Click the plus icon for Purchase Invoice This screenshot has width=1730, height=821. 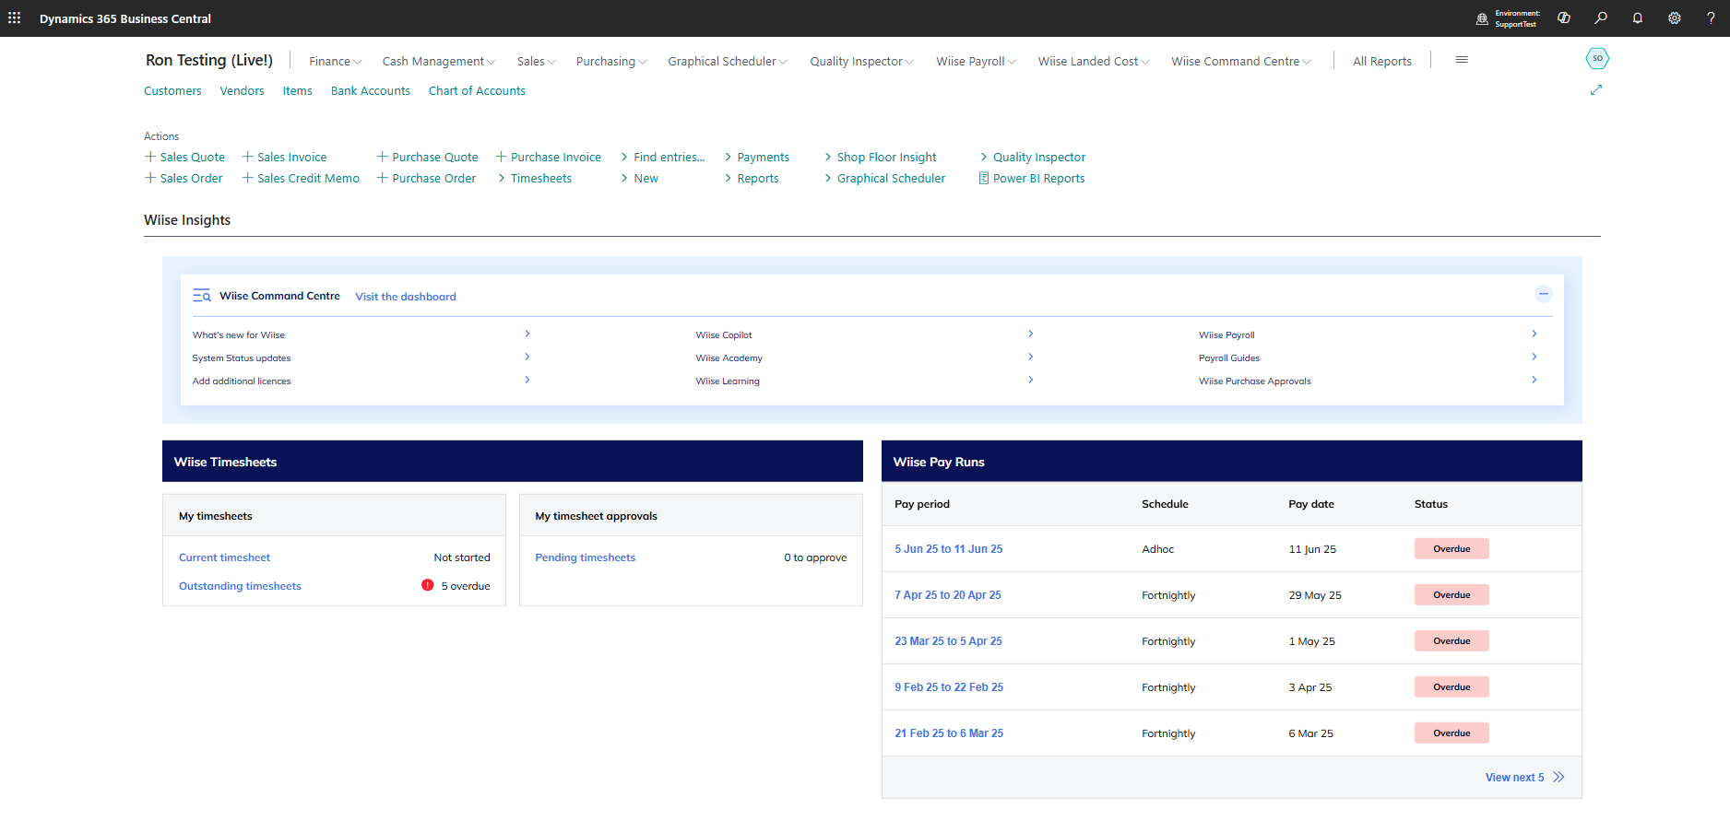click(x=501, y=157)
